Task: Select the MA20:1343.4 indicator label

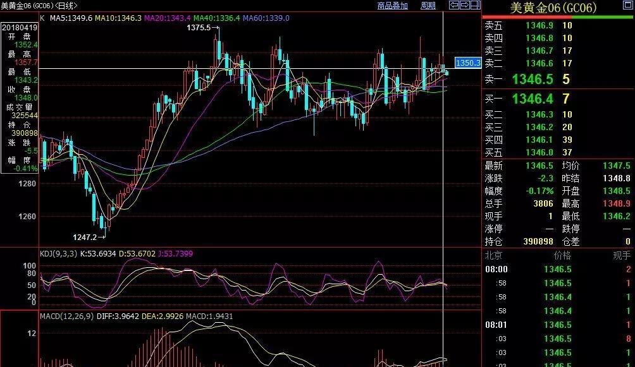Action: click(x=167, y=18)
